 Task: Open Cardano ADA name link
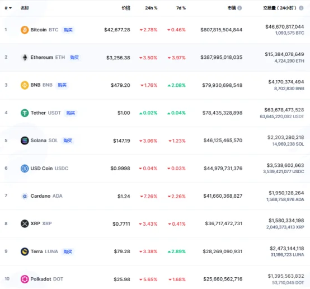(x=46, y=196)
